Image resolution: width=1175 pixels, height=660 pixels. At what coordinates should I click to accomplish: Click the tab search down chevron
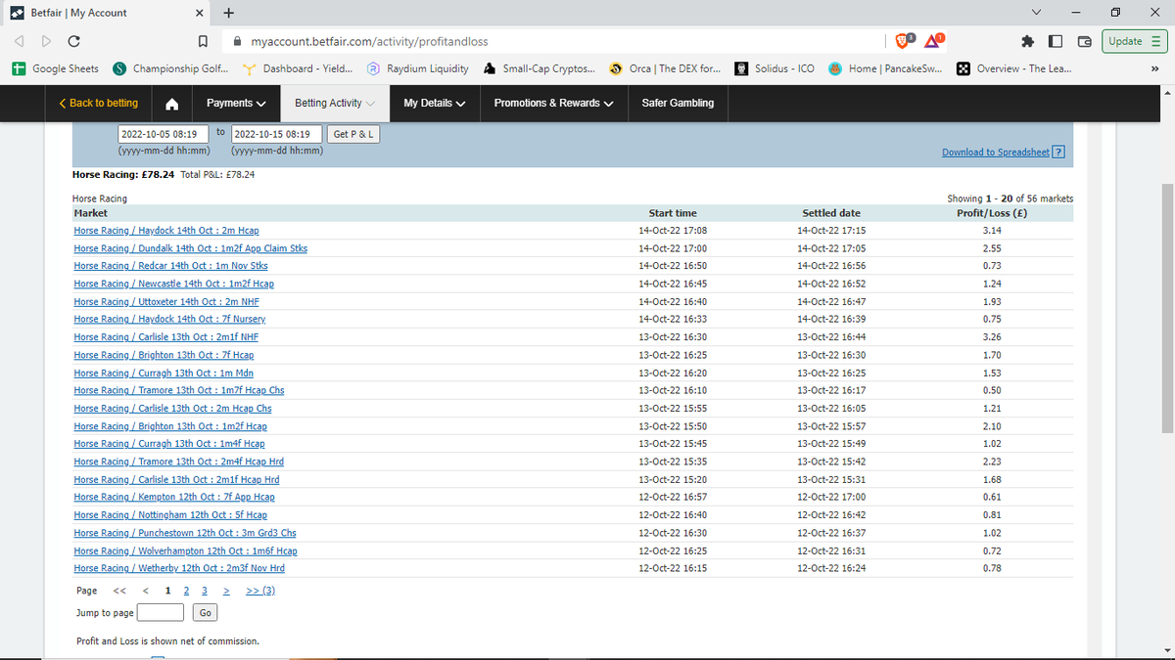[1038, 13]
